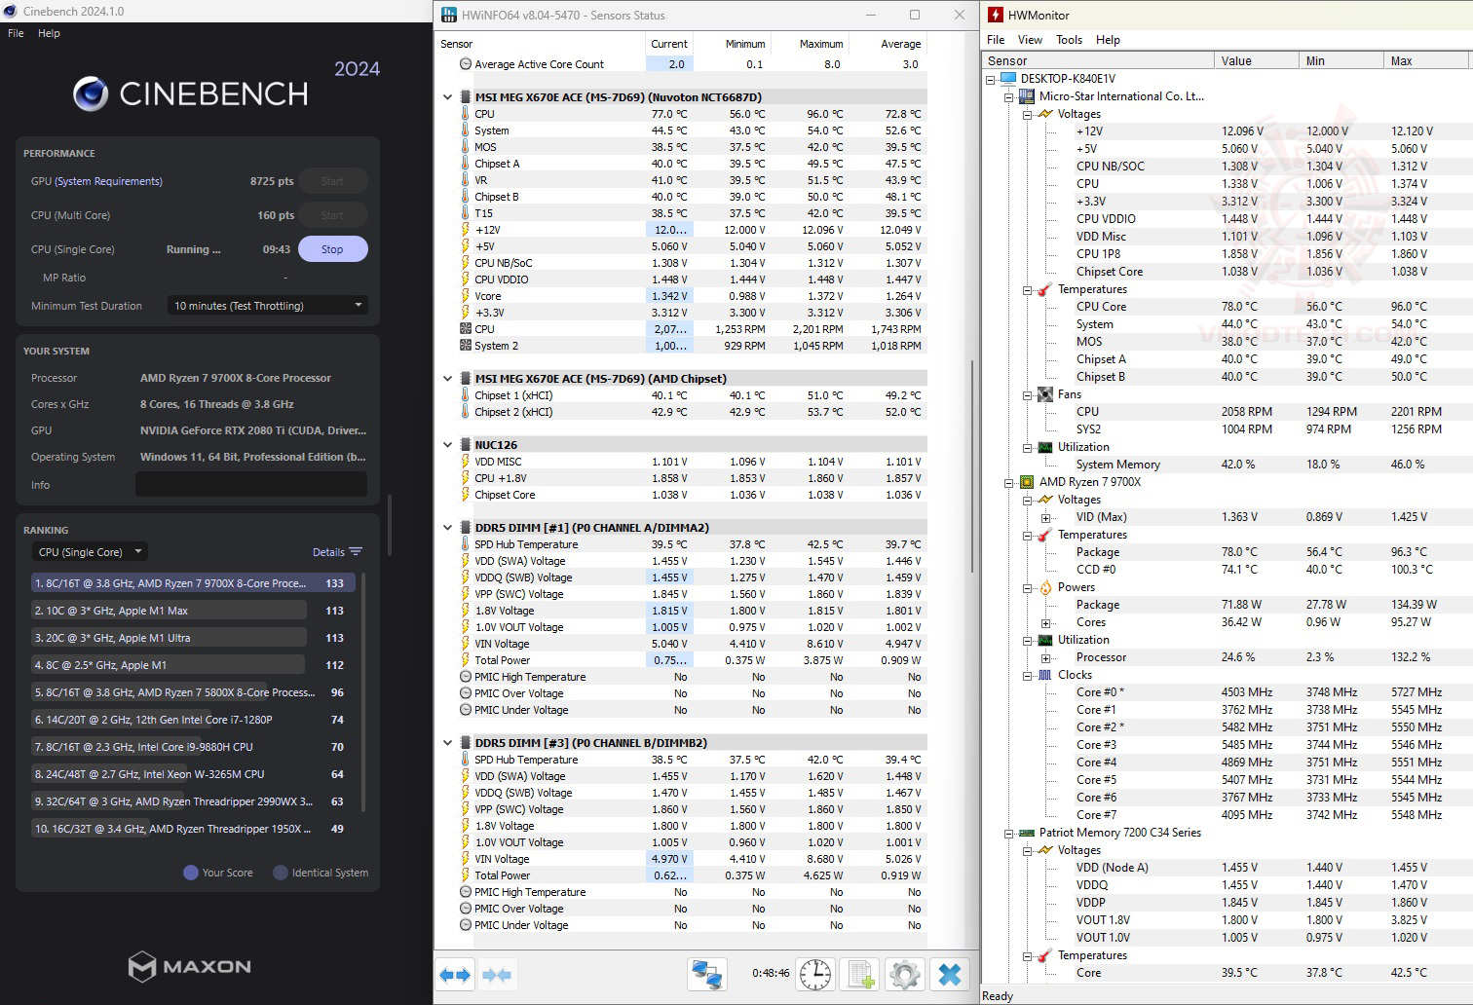
Task: Click the Start button for CPU (Multi Core)
Action: (x=332, y=215)
